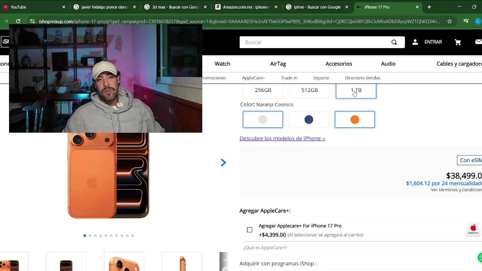Switch to 3d max Google search tab
This screenshot has height=271, width=482.
pyautogui.click(x=175, y=7)
